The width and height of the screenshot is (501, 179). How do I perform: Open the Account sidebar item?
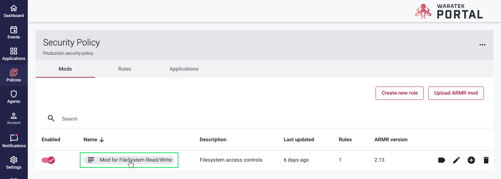click(14, 118)
